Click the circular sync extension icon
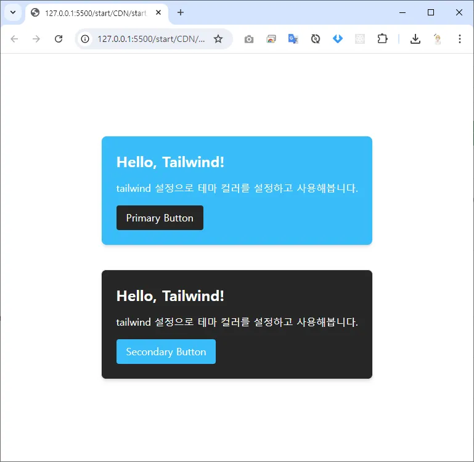 [x=316, y=39]
